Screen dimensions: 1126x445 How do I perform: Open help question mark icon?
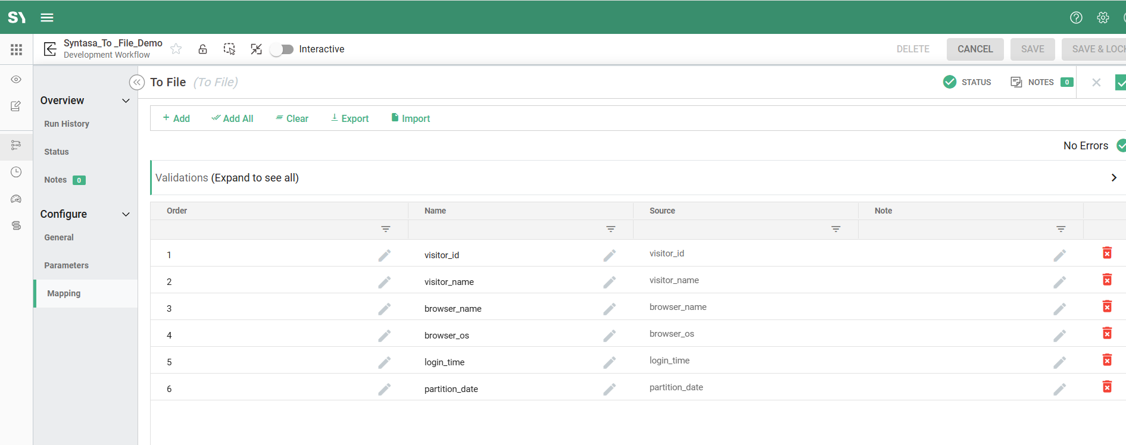[x=1076, y=17]
